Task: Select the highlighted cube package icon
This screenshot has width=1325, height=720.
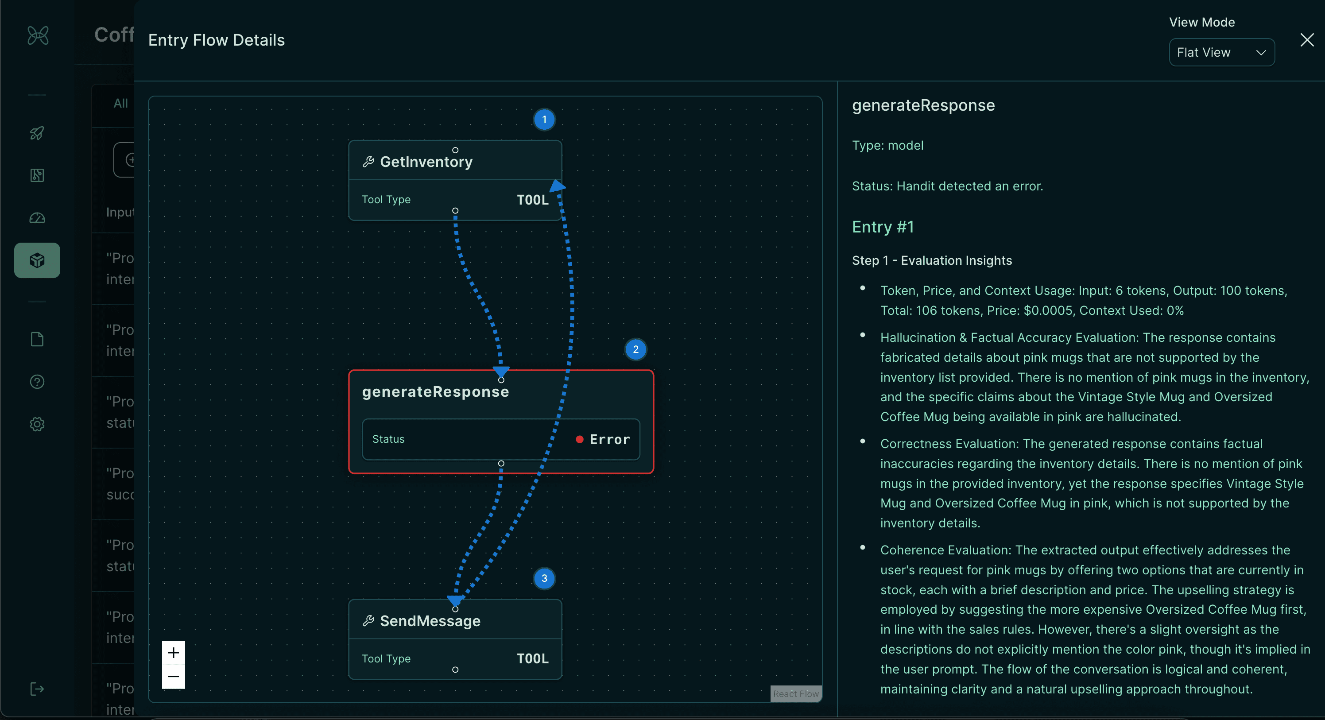Action: (x=37, y=260)
